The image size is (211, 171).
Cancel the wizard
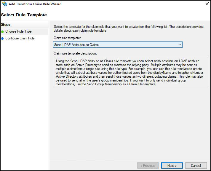196,166
